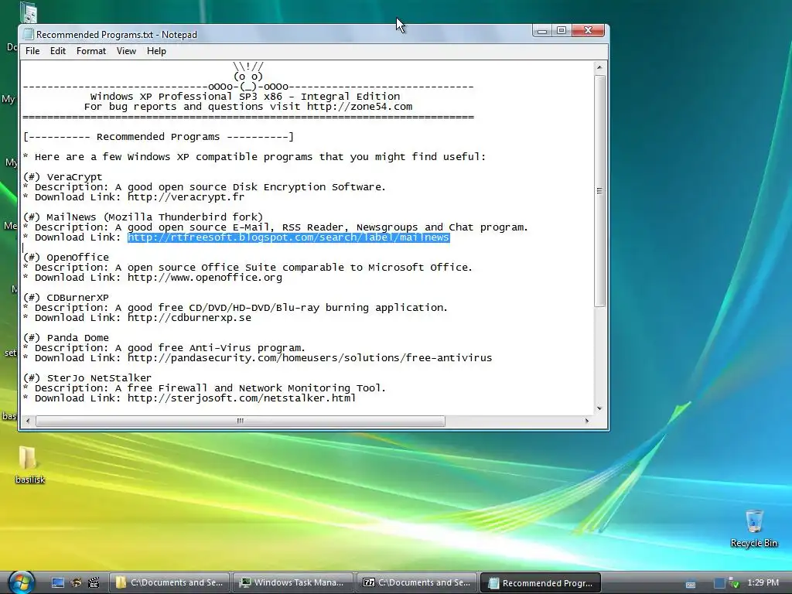
Task: Click the sterjosoft.com/netstalker.html text
Action: pyautogui.click(x=241, y=398)
